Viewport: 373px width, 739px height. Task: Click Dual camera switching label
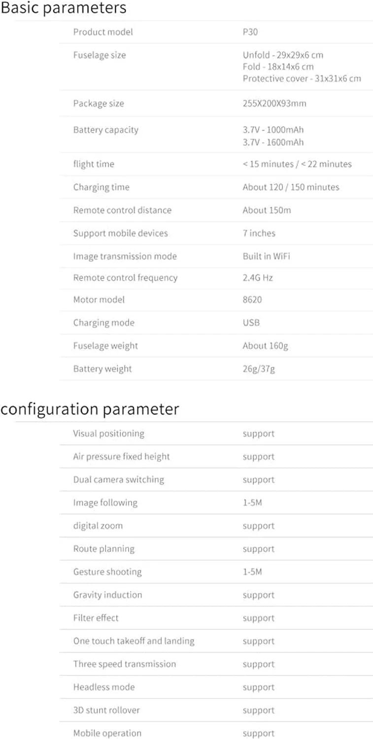(118, 480)
